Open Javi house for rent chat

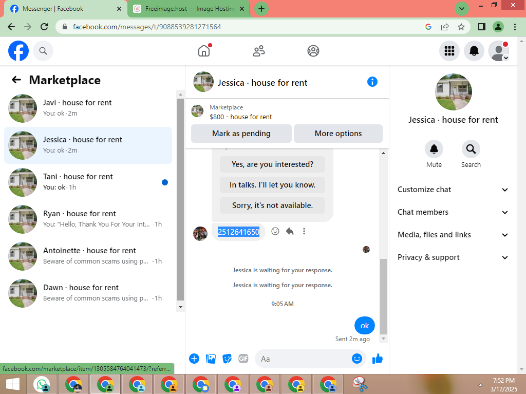[x=88, y=108]
